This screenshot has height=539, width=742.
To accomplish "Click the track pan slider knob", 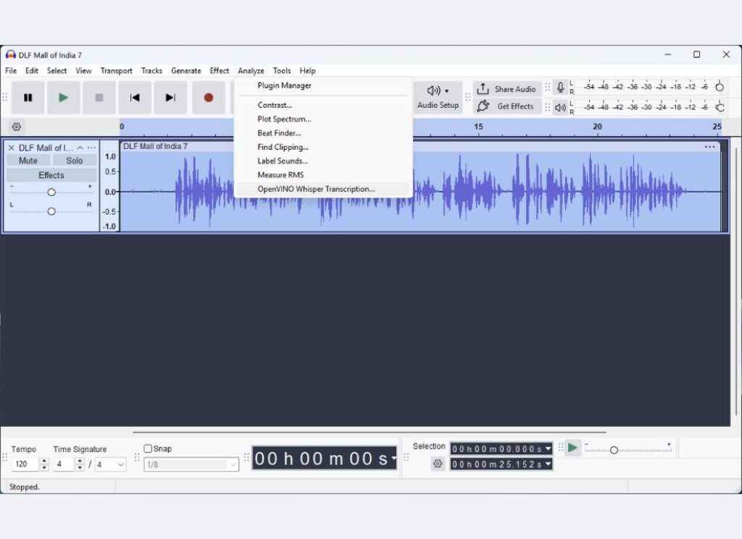I will pyautogui.click(x=51, y=211).
